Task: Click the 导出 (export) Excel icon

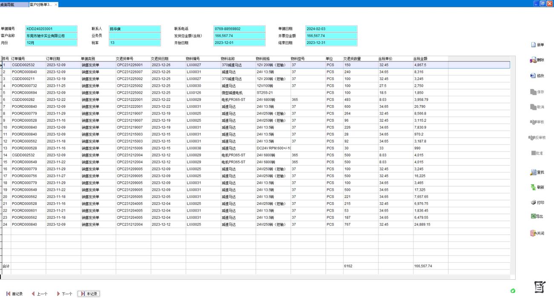Action: click(533, 216)
